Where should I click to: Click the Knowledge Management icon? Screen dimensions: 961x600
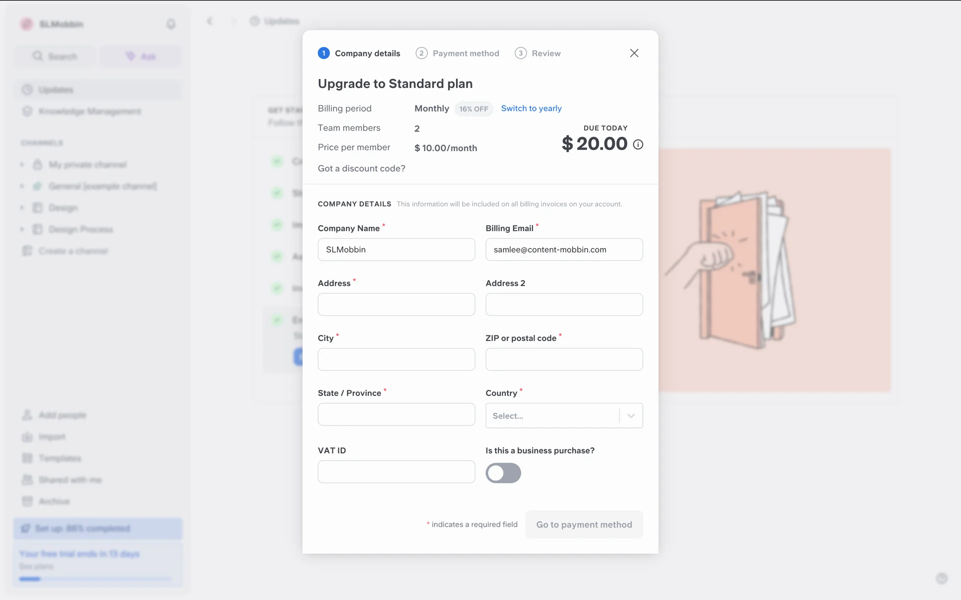[x=27, y=111]
